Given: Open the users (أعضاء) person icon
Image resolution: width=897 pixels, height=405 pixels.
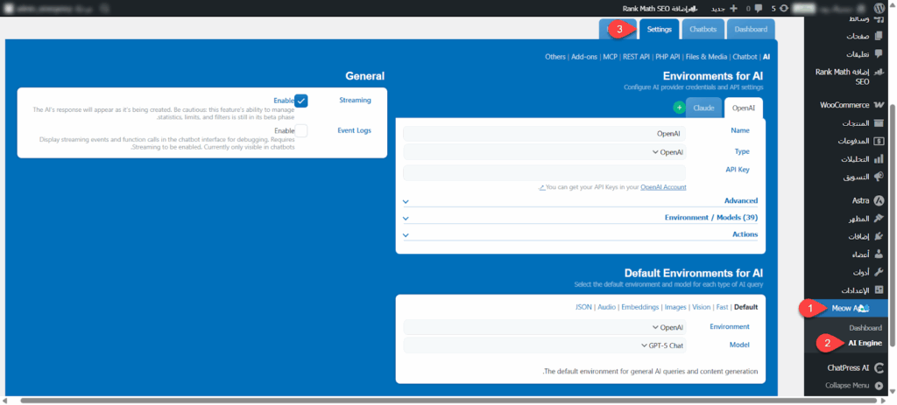Looking at the screenshot, I should [879, 255].
